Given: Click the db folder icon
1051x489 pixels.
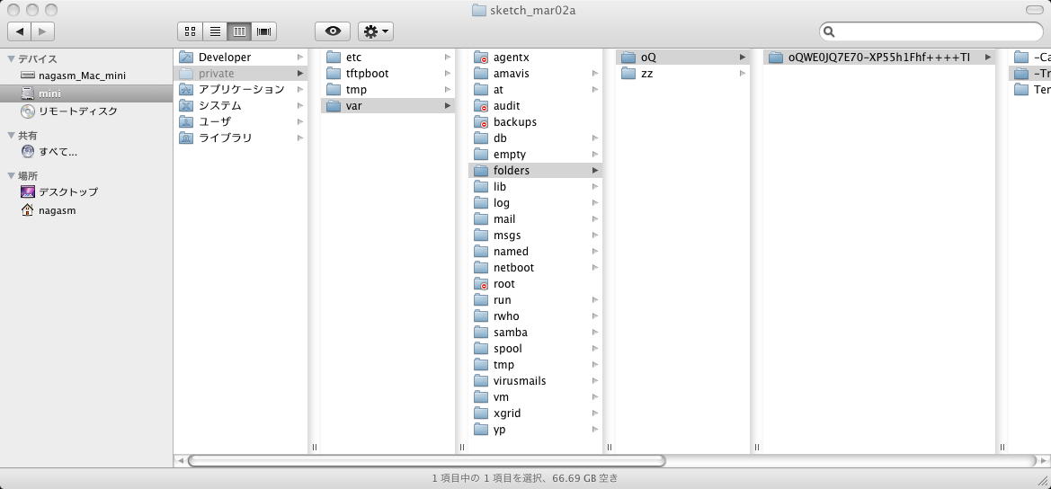Looking at the screenshot, I should 481,138.
